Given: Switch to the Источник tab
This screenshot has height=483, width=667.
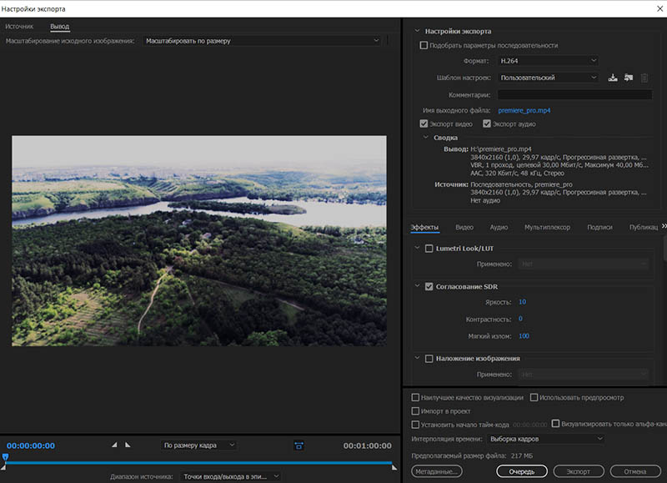Looking at the screenshot, I should [x=19, y=27].
